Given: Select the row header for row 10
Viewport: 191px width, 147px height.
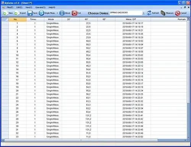Looking at the screenshot, I should 5,55.
